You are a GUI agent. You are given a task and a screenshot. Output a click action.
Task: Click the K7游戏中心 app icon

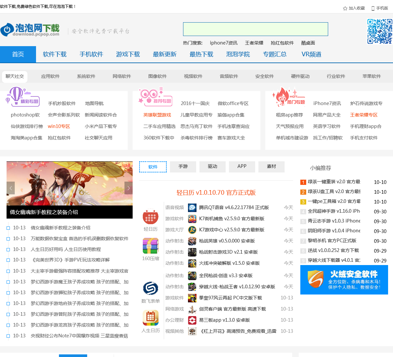tap(192, 230)
